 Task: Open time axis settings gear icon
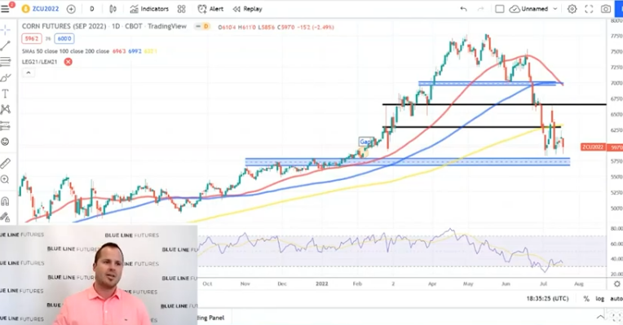coord(616,283)
